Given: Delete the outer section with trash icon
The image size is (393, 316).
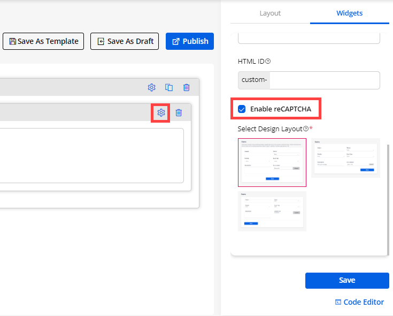Looking at the screenshot, I should (186, 87).
